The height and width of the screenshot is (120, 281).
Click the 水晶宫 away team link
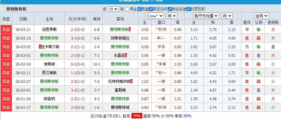(119, 56)
